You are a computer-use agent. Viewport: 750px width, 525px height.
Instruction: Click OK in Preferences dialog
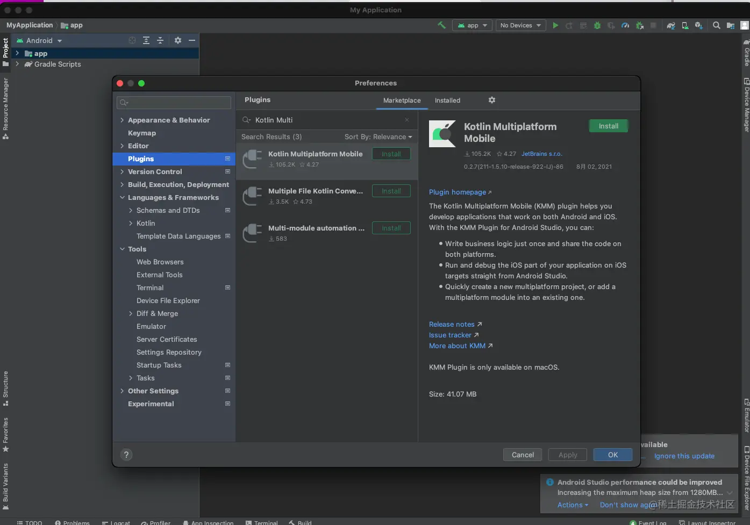point(613,455)
